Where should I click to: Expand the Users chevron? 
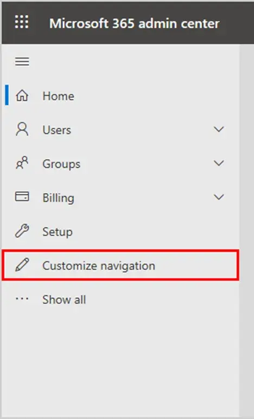[219, 129]
